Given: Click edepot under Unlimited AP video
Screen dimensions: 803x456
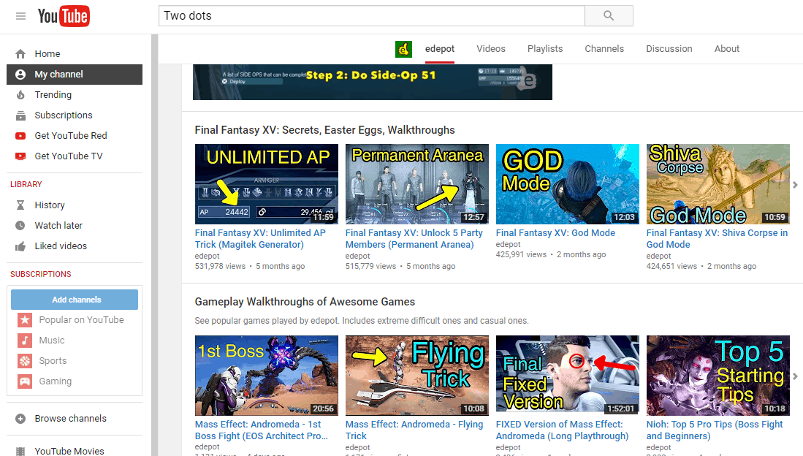Looking at the screenshot, I should 207,256.
